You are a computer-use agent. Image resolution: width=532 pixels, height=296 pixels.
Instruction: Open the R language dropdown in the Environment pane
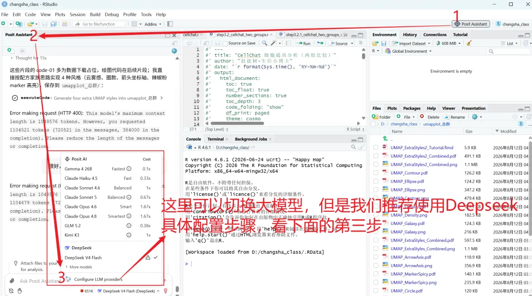click(x=375, y=51)
